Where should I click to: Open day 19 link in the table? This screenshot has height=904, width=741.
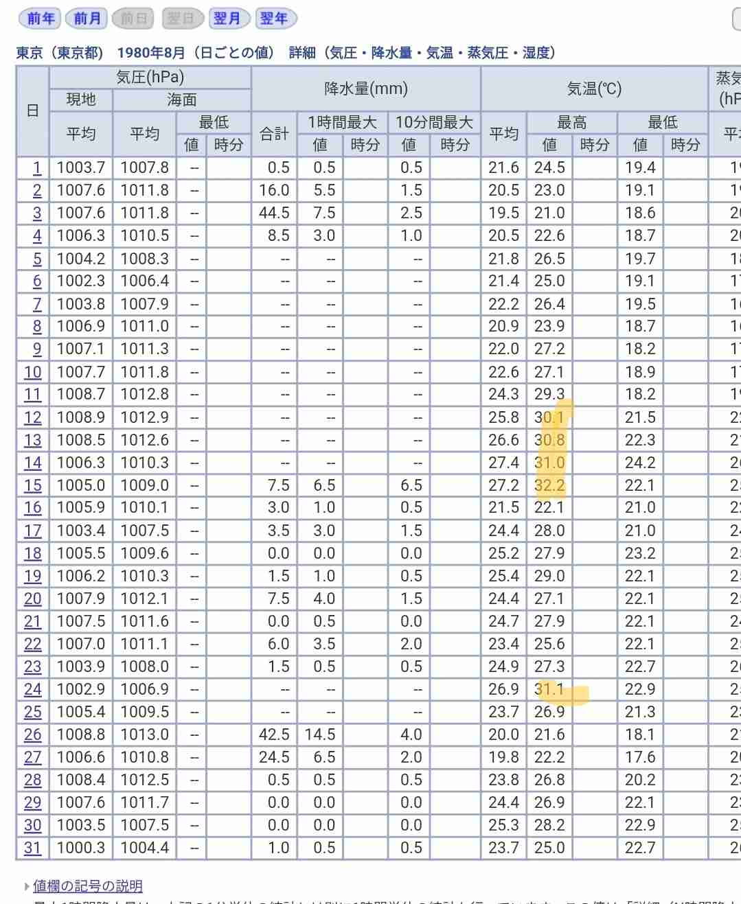(x=33, y=576)
